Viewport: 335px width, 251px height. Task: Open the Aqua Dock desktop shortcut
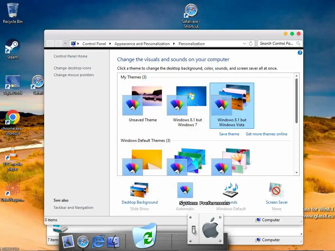pos(13,85)
